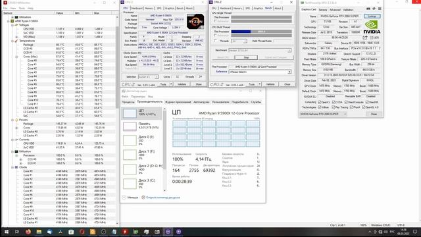This screenshot has width=421, height=237.
Task: Collapse the Currents node in HWMonitor
Action: [12, 140]
